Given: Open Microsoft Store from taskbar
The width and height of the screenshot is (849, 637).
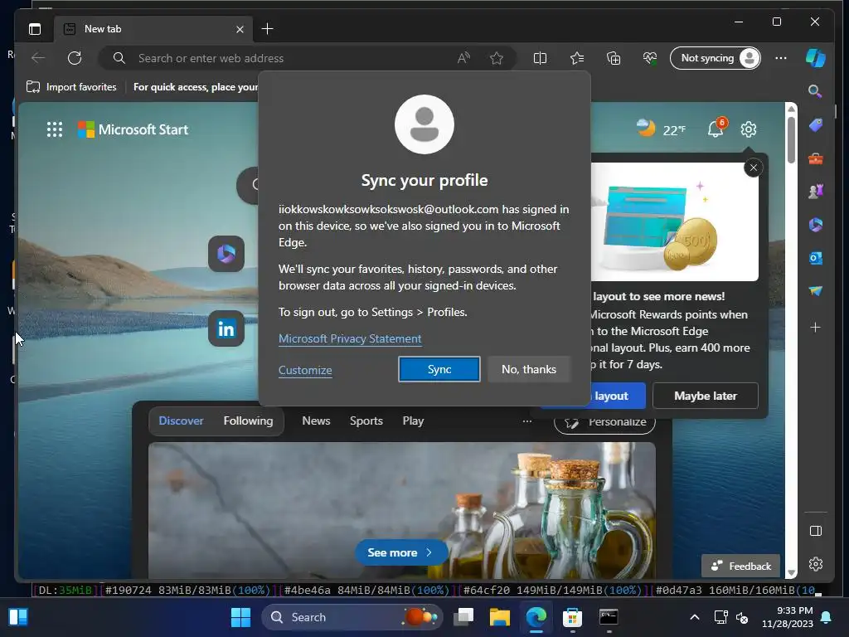Looking at the screenshot, I should click(x=572, y=617).
